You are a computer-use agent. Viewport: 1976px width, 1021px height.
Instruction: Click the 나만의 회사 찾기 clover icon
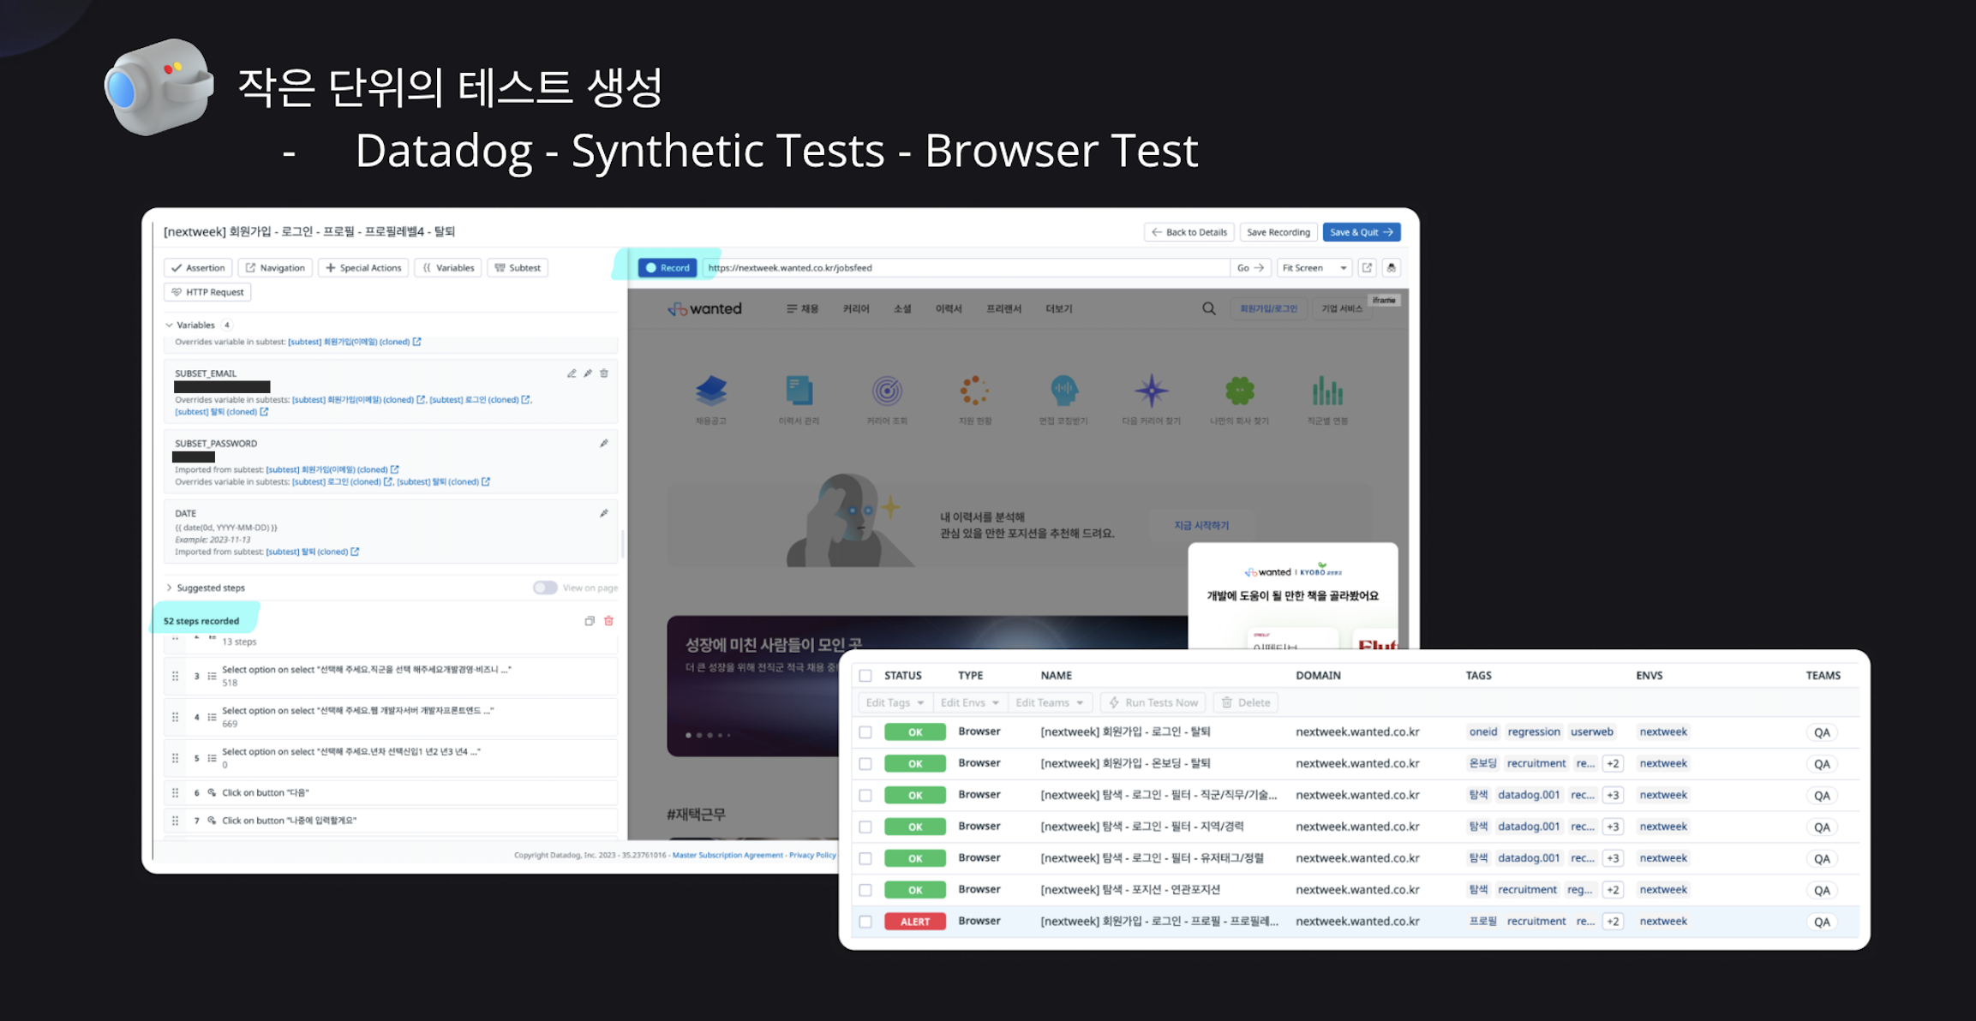click(1240, 391)
